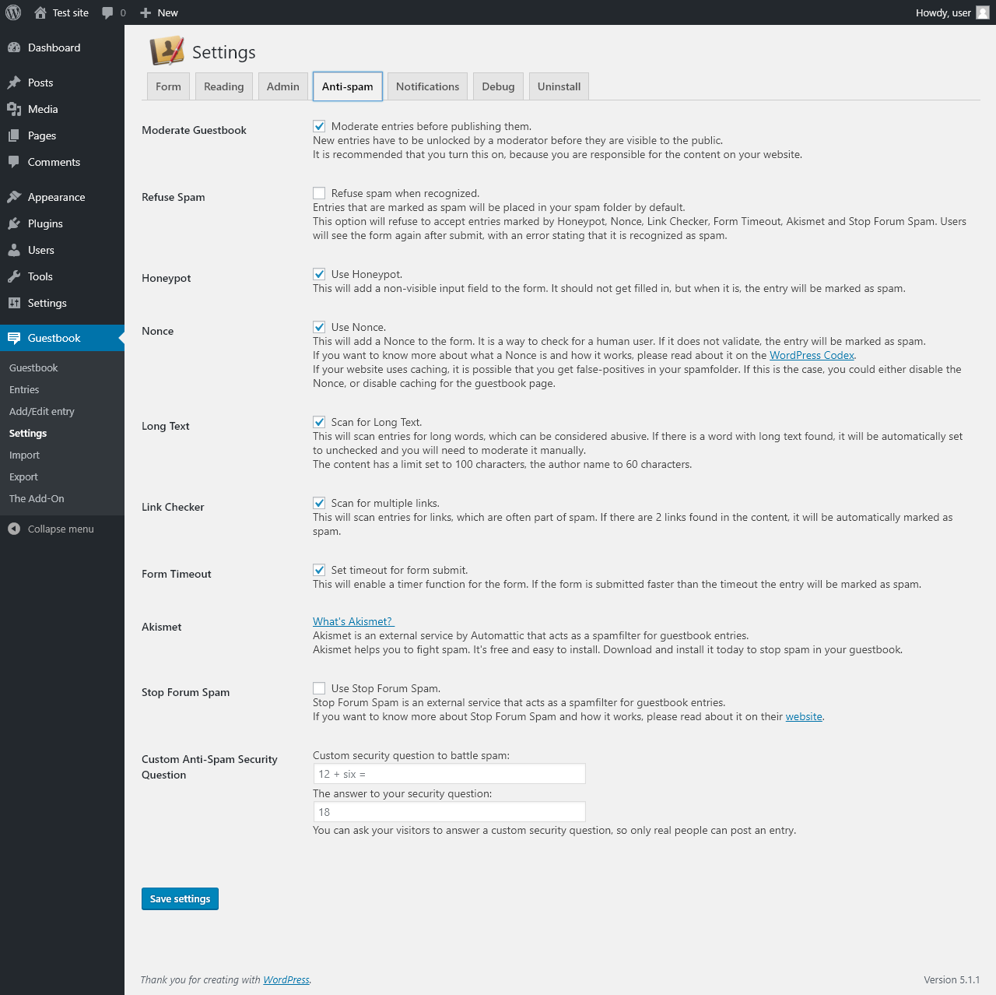This screenshot has width=996, height=995.
Task: Select Settings in Guestbook submenu
Action: coord(28,433)
